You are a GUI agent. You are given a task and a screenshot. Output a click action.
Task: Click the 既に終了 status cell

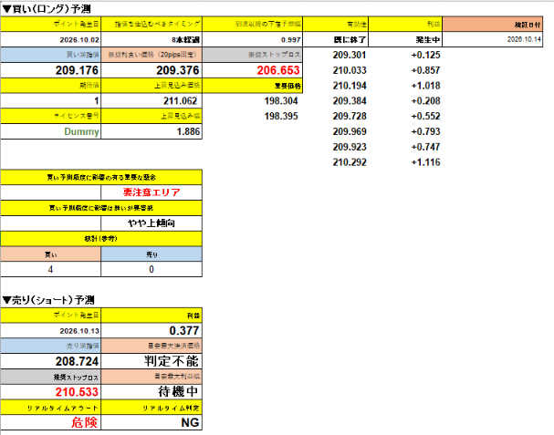coord(336,39)
